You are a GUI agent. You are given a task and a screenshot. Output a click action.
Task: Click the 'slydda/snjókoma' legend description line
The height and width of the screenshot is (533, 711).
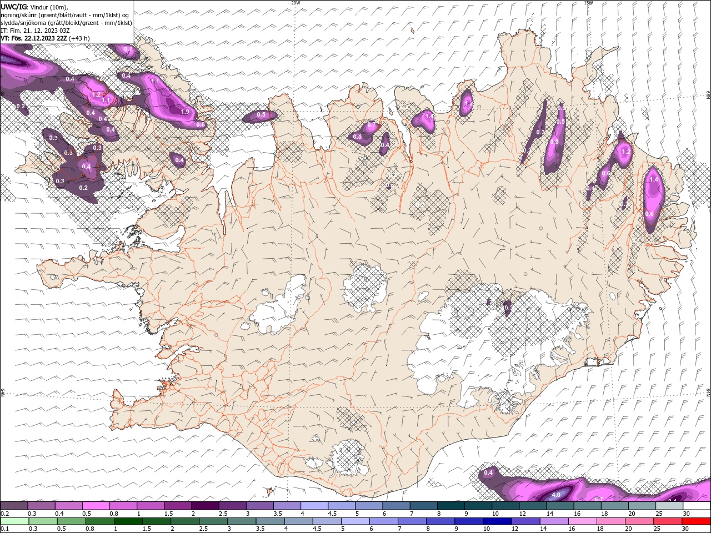coord(67,23)
